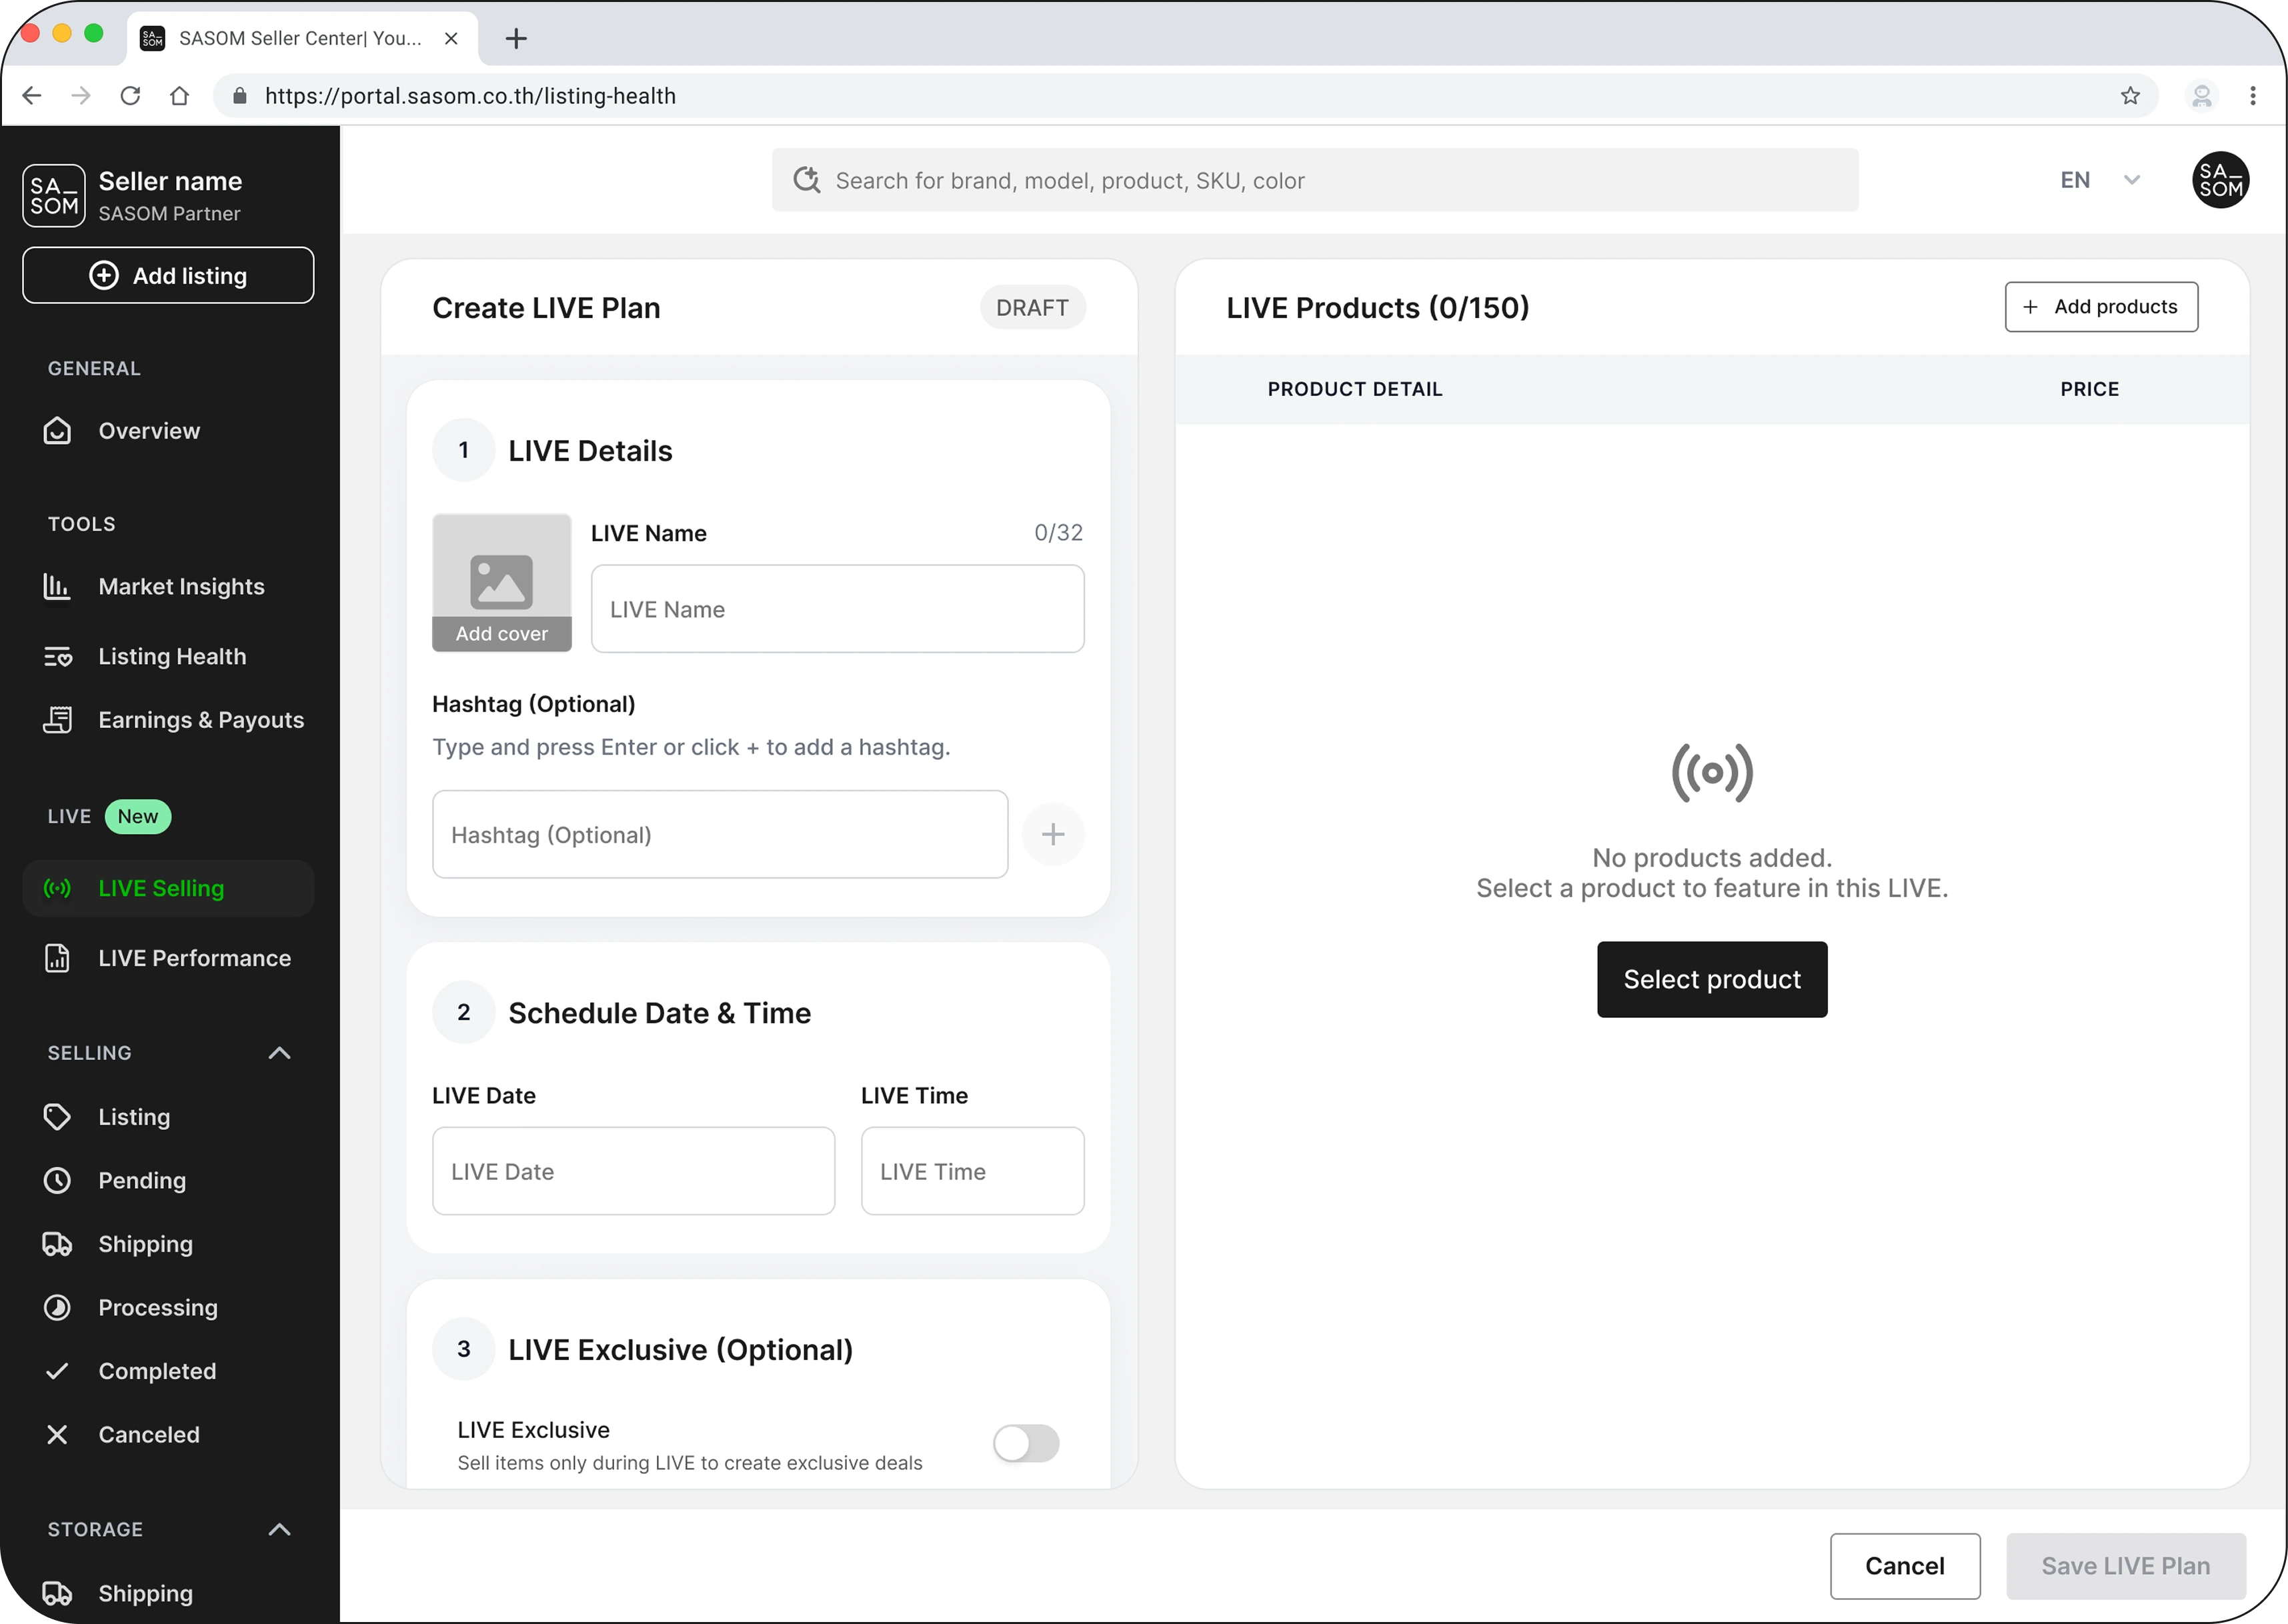Click the SASOM logo in the sidebar

(54, 196)
